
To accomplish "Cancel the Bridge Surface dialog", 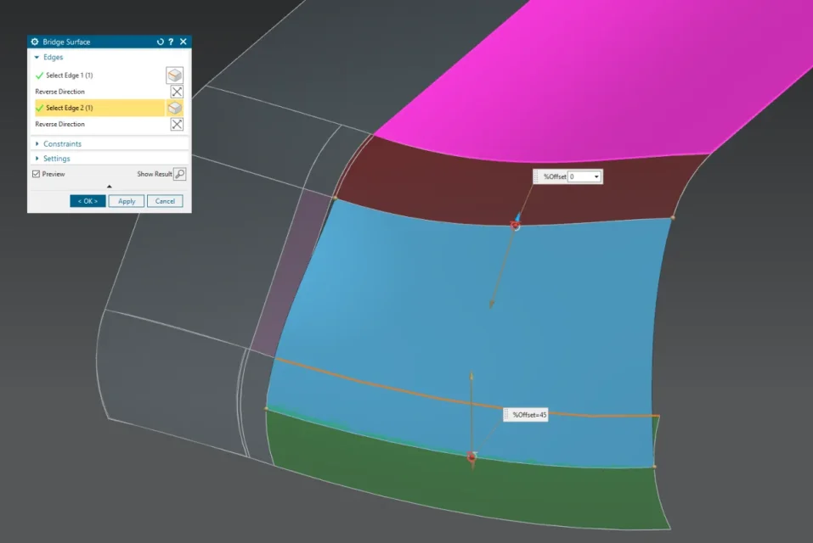I will click(165, 201).
